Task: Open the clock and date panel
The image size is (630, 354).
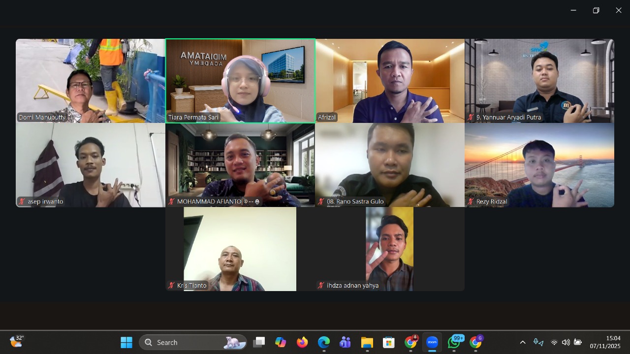Action: 605,342
